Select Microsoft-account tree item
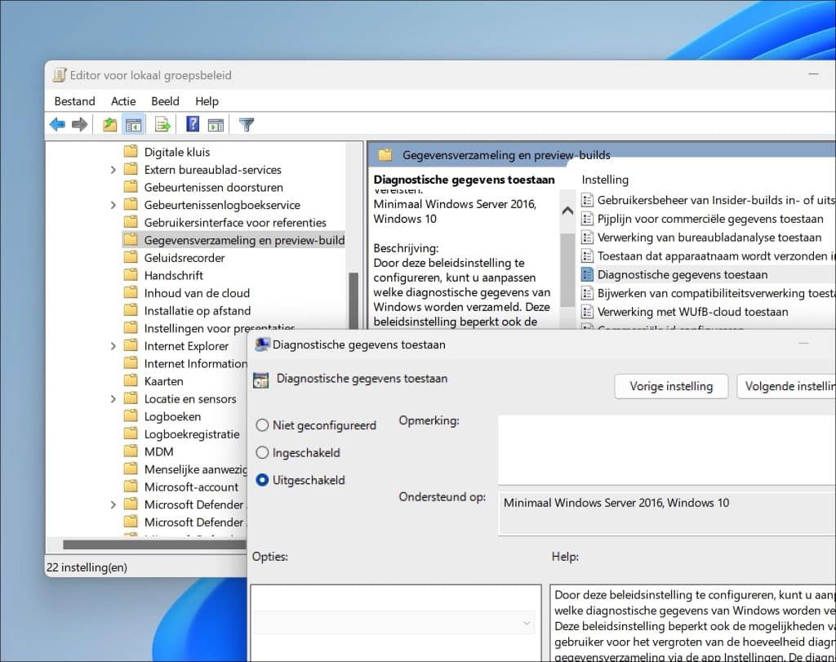This screenshot has height=662, width=836. point(191,487)
